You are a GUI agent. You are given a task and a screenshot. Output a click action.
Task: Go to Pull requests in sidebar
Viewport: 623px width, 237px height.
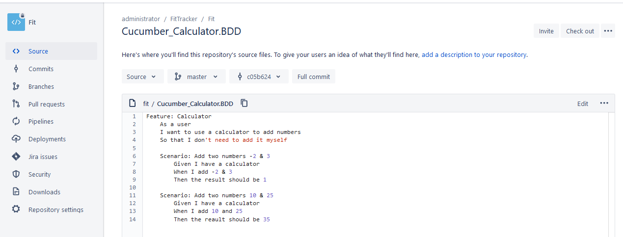click(52, 104)
